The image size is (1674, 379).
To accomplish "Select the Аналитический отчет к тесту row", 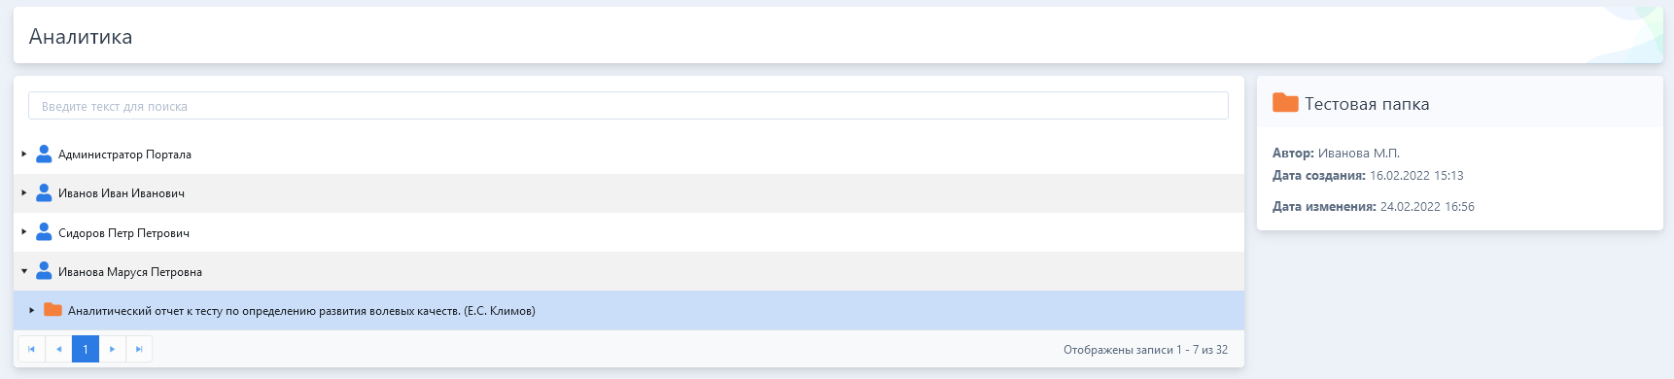I will click(629, 310).
